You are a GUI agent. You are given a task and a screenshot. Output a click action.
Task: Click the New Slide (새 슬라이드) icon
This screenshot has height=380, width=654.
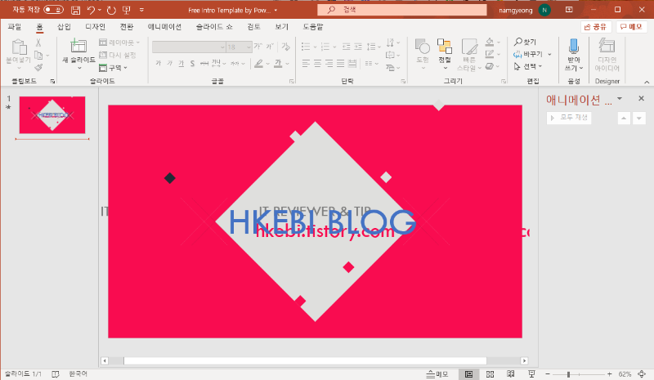pyautogui.click(x=78, y=46)
